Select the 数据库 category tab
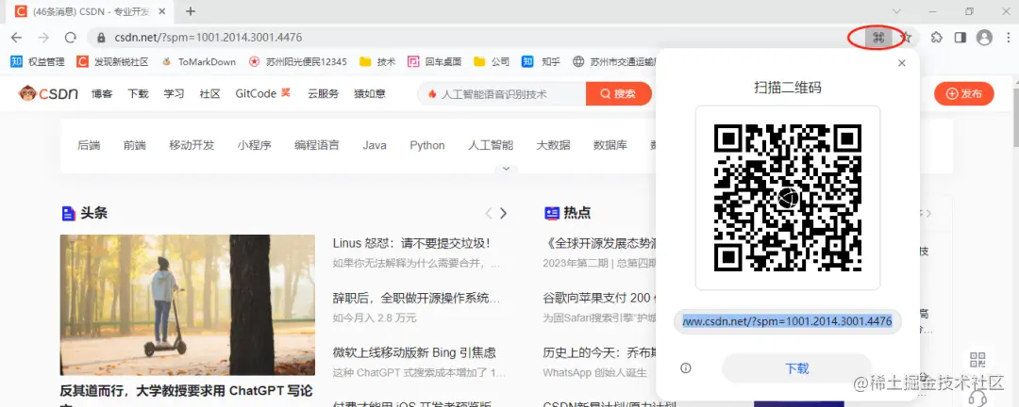Image resolution: width=1019 pixels, height=407 pixels. pyautogui.click(x=610, y=145)
